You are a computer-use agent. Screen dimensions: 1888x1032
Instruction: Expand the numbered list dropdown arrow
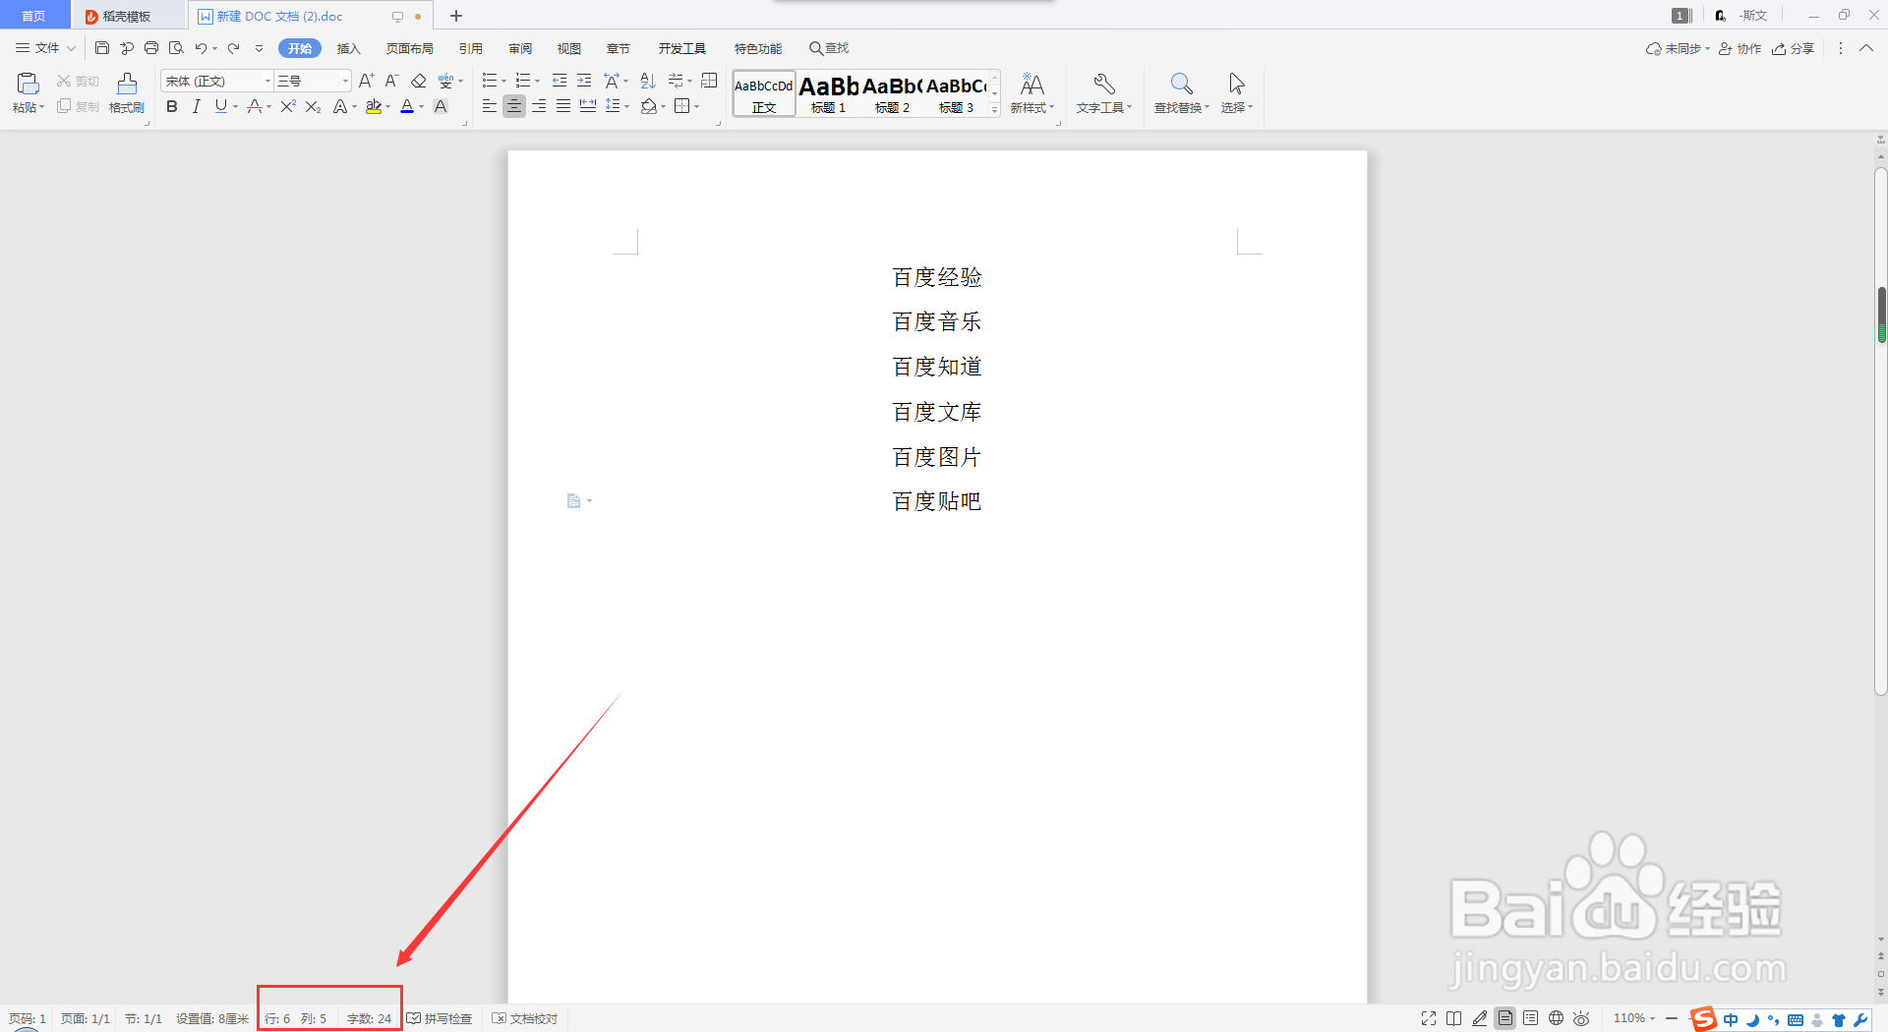[537, 82]
